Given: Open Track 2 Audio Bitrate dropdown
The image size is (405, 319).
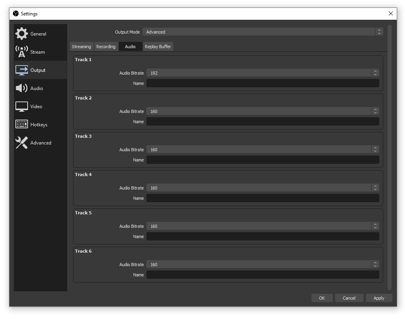Looking at the screenshot, I should (x=262, y=111).
